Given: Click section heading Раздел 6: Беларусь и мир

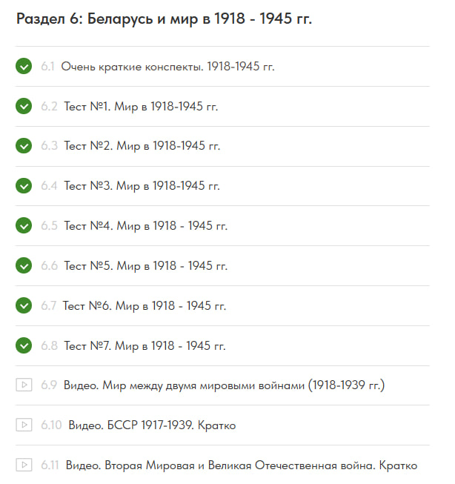Looking at the screenshot, I should pyautogui.click(x=164, y=19).
